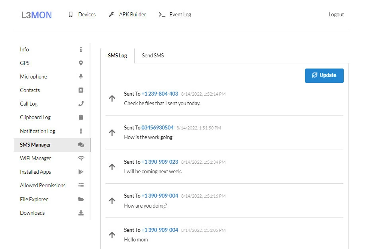Switch to the Send SMS tab
The image size is (372, 249).
[x=153, y=55]
